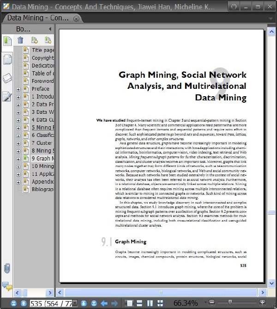Open the Foreword bookmark
The width and height of the screenshot is (277, 309).
43,81
